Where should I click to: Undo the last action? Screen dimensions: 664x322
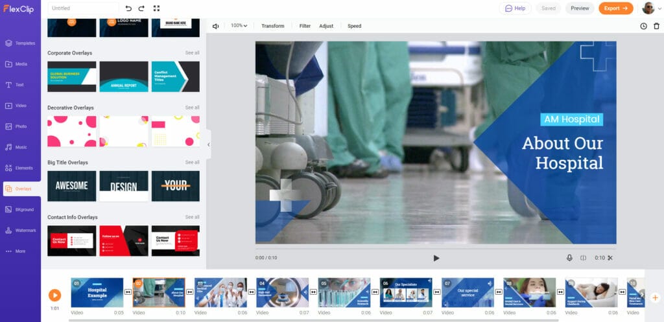(x=129, y=8)
